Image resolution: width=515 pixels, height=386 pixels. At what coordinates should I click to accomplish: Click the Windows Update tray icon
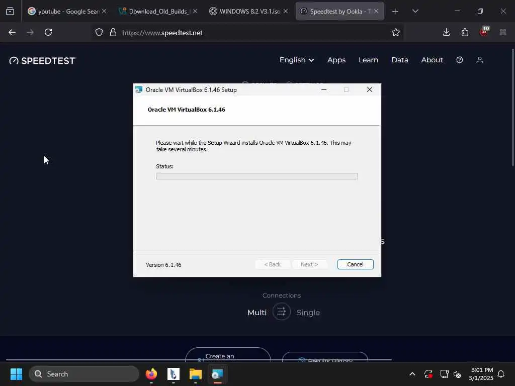pyautogui.click(x=428, y=374)
